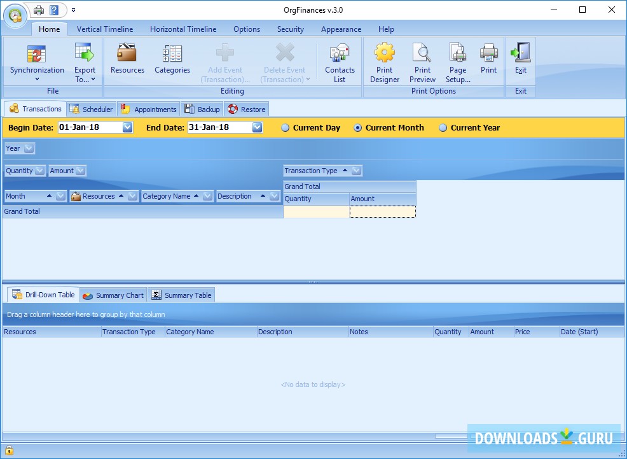Sort grid by Category Name column header
Viewport: 627px width, 459px height.
click(211, 332)
